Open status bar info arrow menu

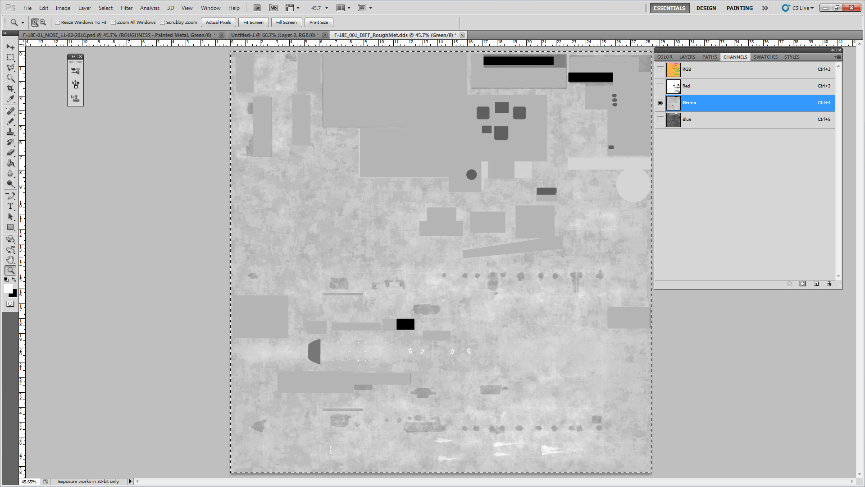[130, 481]
